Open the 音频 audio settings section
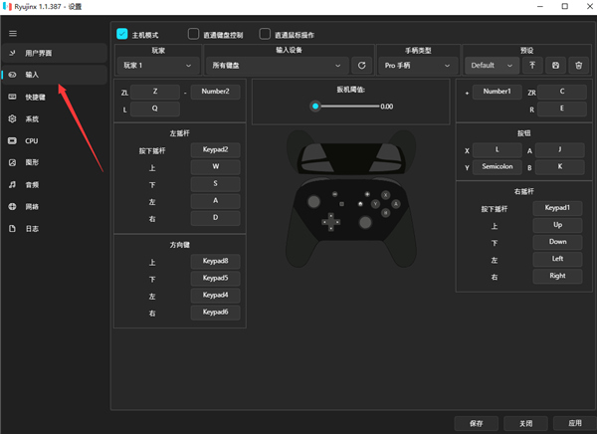Viewport: 597px width, 434px height. point(32,184)
